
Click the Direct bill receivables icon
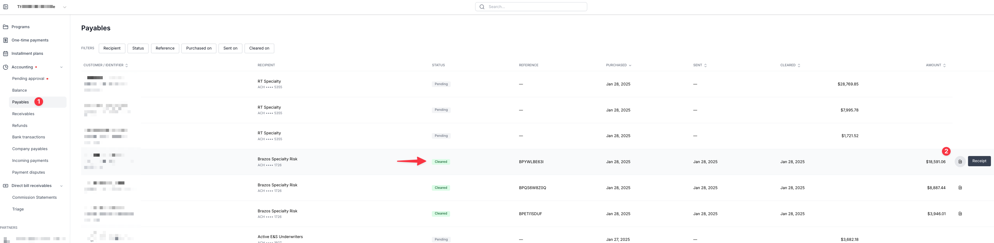click(x=5, y=185)
